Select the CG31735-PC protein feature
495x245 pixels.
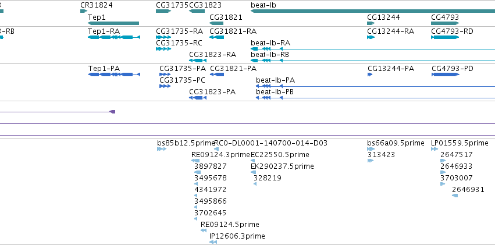(165, 86)
